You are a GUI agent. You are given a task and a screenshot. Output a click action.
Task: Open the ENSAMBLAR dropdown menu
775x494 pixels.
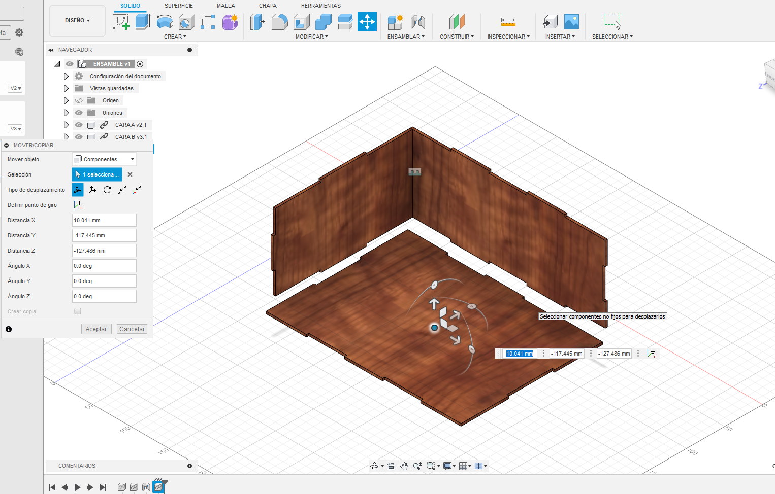pyautogui.click(x=406, y=37)
